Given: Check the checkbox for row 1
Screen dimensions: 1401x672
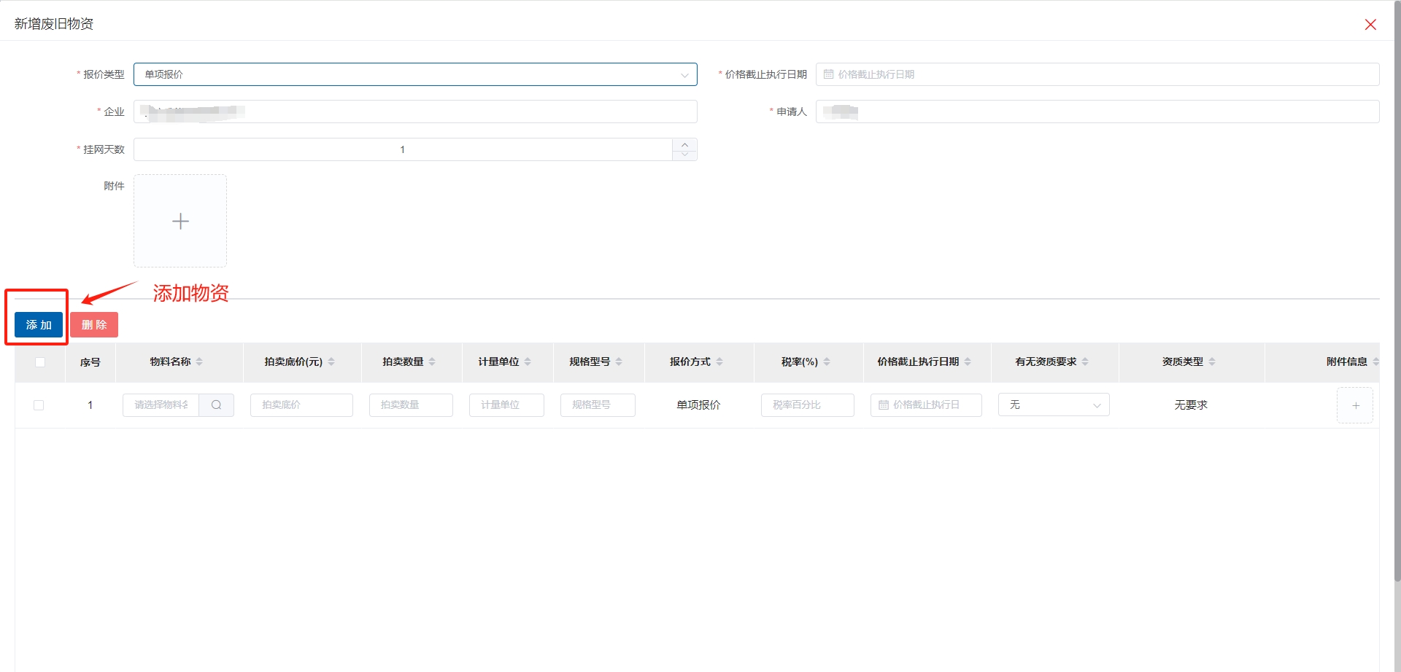Looking at the screenshot, I should 39,405.
